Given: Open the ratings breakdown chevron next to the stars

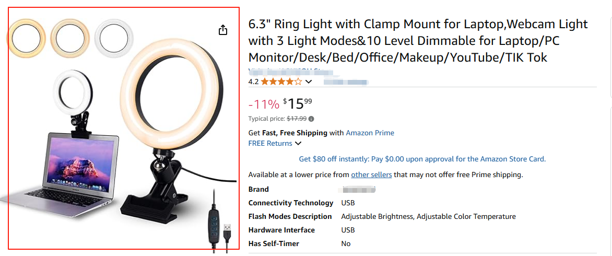Looking at the screenshot, I should (x=309, y=82).
